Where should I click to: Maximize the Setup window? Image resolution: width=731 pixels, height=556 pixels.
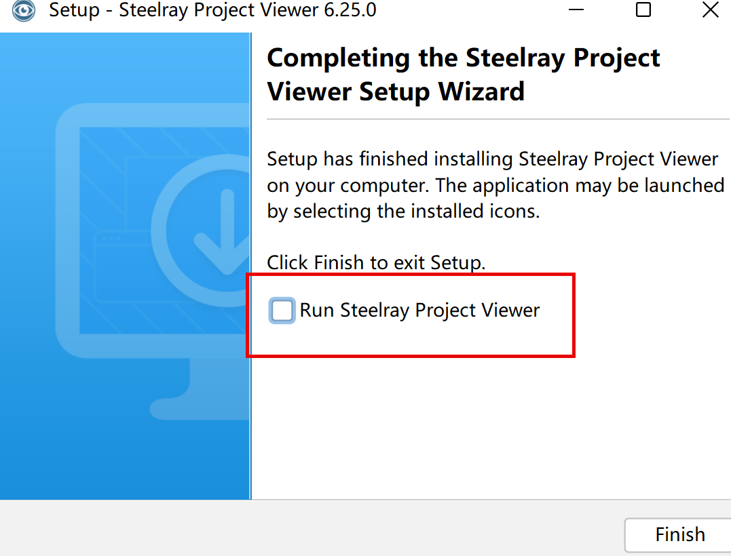coord(643,10)
